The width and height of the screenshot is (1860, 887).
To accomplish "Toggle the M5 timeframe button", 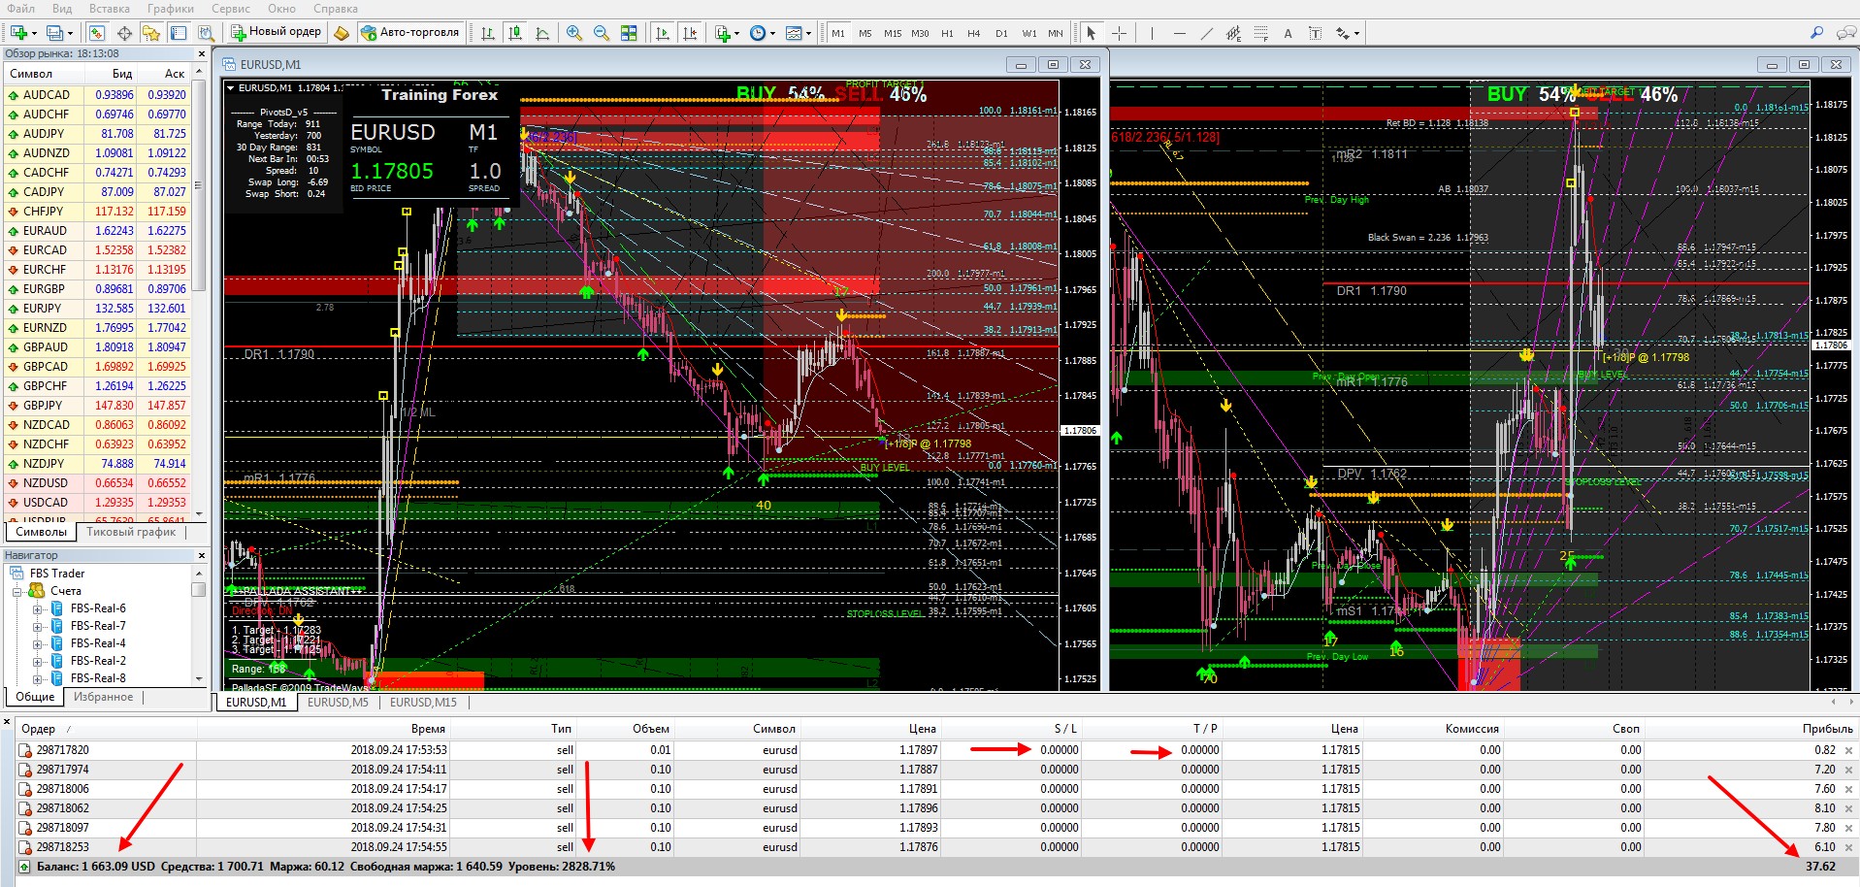I will [x=865, y=33].
